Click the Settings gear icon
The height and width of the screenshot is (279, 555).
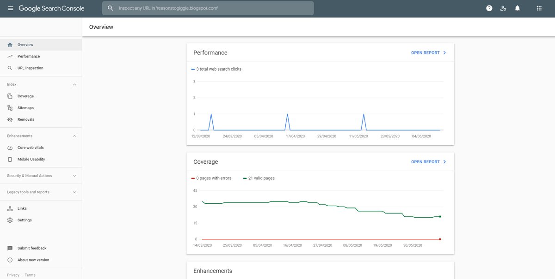coord(10,220)
